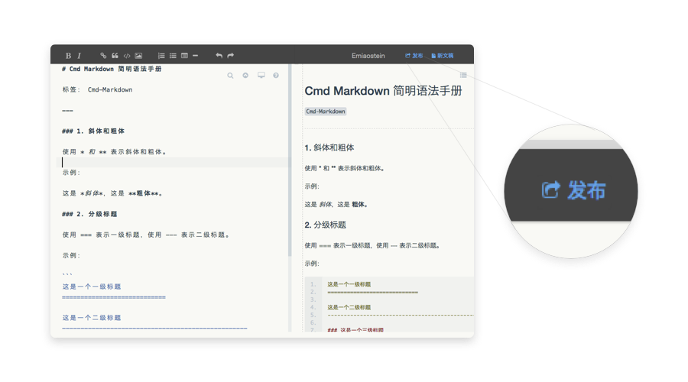
Task: Undo the last edit
Action: point(219,56)
